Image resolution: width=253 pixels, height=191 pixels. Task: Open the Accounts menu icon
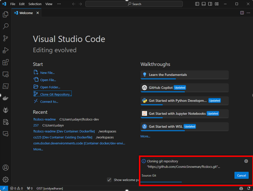tap(6, 167)
